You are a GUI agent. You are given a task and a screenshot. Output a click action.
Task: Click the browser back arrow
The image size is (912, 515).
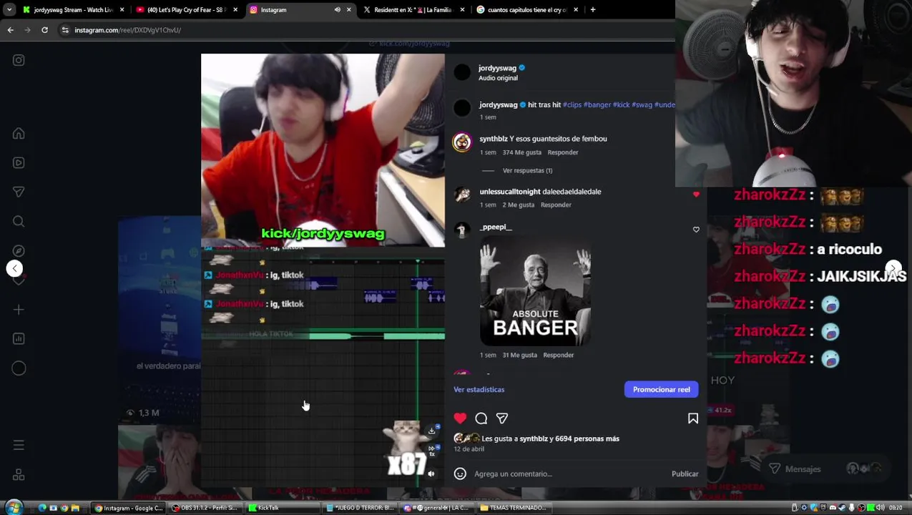[10, 30]
